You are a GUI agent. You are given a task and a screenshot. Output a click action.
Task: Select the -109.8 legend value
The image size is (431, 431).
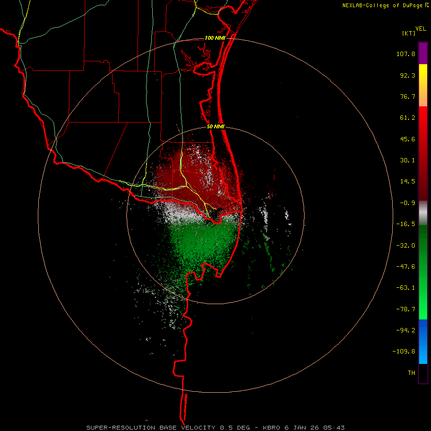pos(404,352)
